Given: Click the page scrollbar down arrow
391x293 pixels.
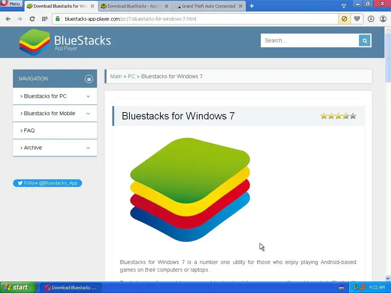Looking at the screenshot, I should click(x=388, y=278).
